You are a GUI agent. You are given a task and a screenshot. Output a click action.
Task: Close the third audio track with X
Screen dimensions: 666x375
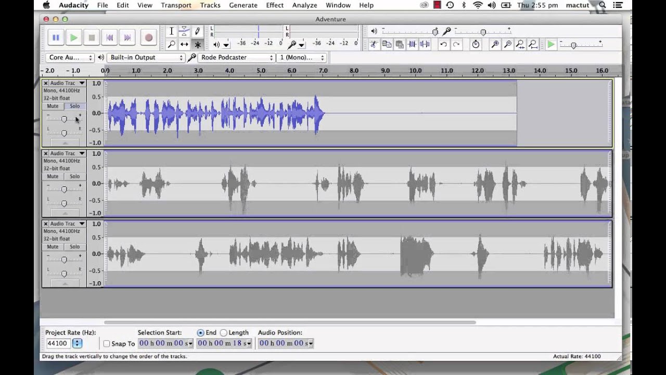point(46,224)
